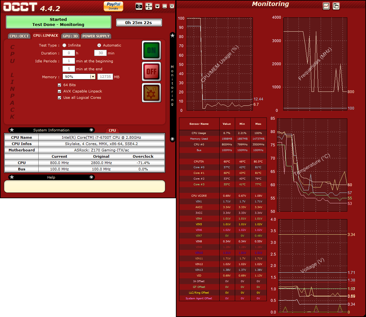Select the VID sensor row
The image size is (366, 317).
tap(223, 276)
